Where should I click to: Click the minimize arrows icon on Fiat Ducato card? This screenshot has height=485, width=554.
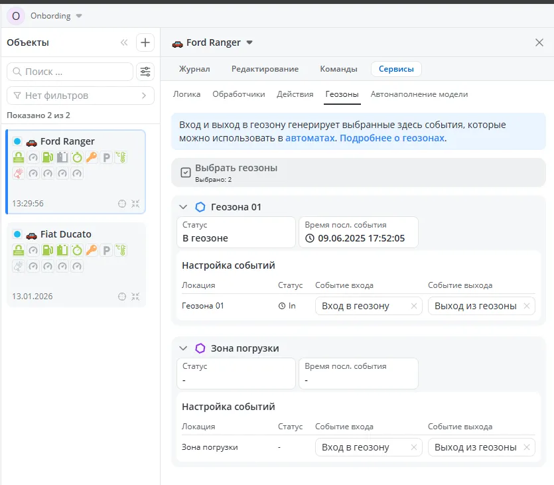coord(135,297)
